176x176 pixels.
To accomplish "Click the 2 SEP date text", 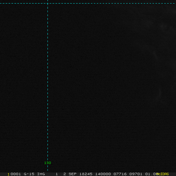I will coord(70,174).
